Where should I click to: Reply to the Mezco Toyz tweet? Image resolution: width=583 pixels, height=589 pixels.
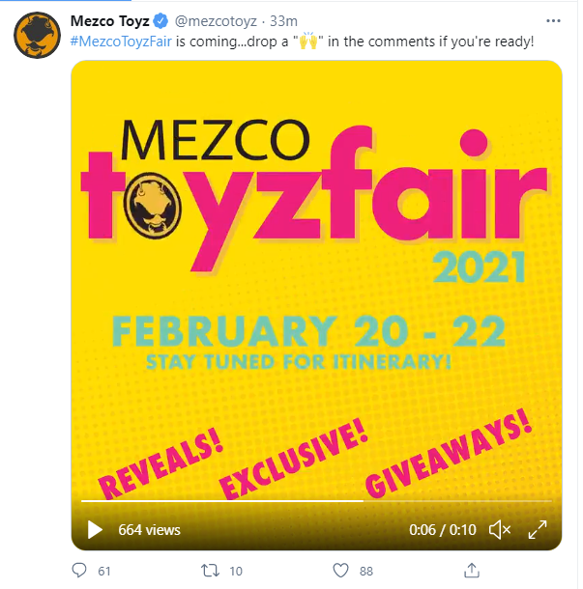[79, 571]
